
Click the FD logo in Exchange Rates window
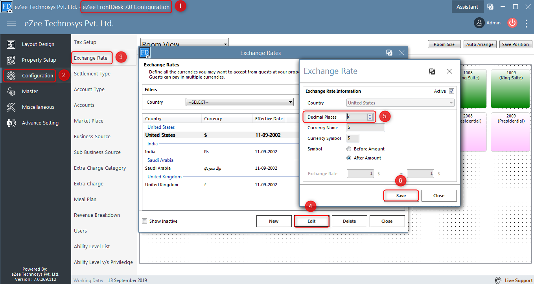click(x=145, y=53)
